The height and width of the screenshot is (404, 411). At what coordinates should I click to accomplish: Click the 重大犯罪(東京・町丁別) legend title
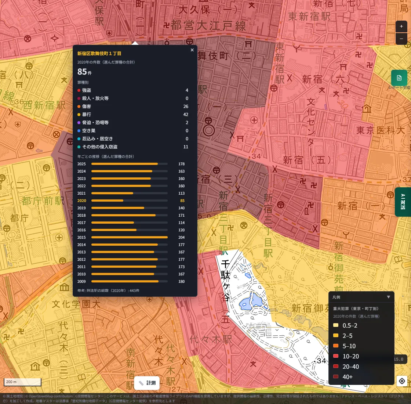click(x=356, y=309)
